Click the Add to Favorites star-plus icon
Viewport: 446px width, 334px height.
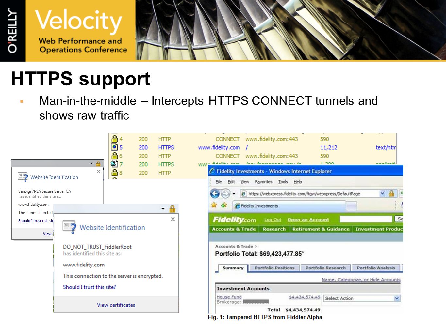(x=224, y=205)
